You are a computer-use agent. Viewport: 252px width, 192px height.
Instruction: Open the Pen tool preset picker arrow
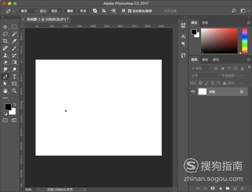pos(14,11)
